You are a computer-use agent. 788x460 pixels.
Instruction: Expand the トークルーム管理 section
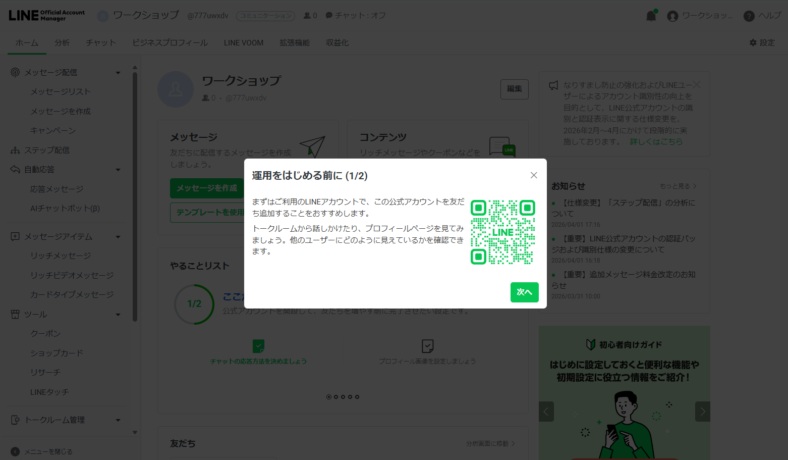(x=118, y=420)
